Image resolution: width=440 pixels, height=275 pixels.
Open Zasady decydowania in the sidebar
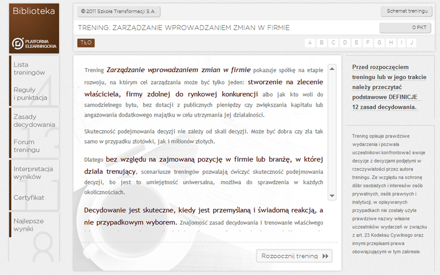34,120
